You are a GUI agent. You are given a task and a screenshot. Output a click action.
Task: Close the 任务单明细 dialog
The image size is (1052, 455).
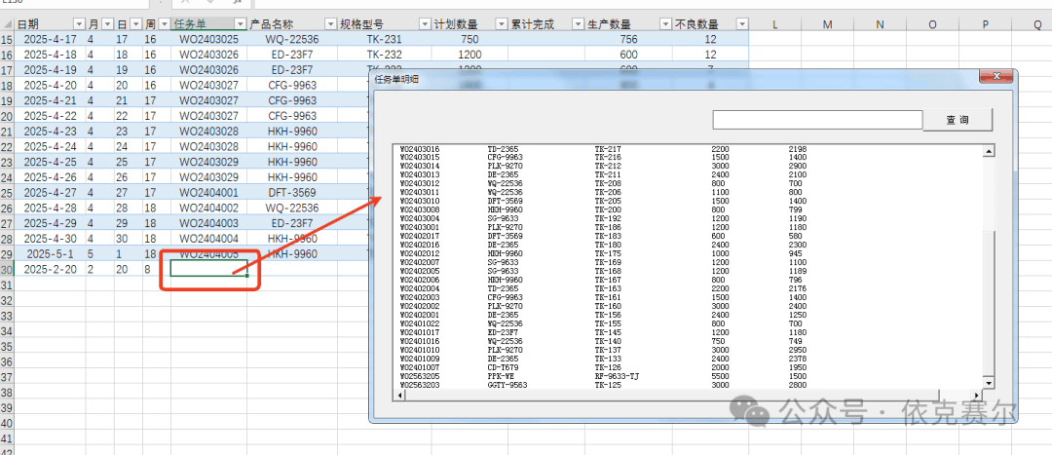pyautogui.click(x=995, y=77)
